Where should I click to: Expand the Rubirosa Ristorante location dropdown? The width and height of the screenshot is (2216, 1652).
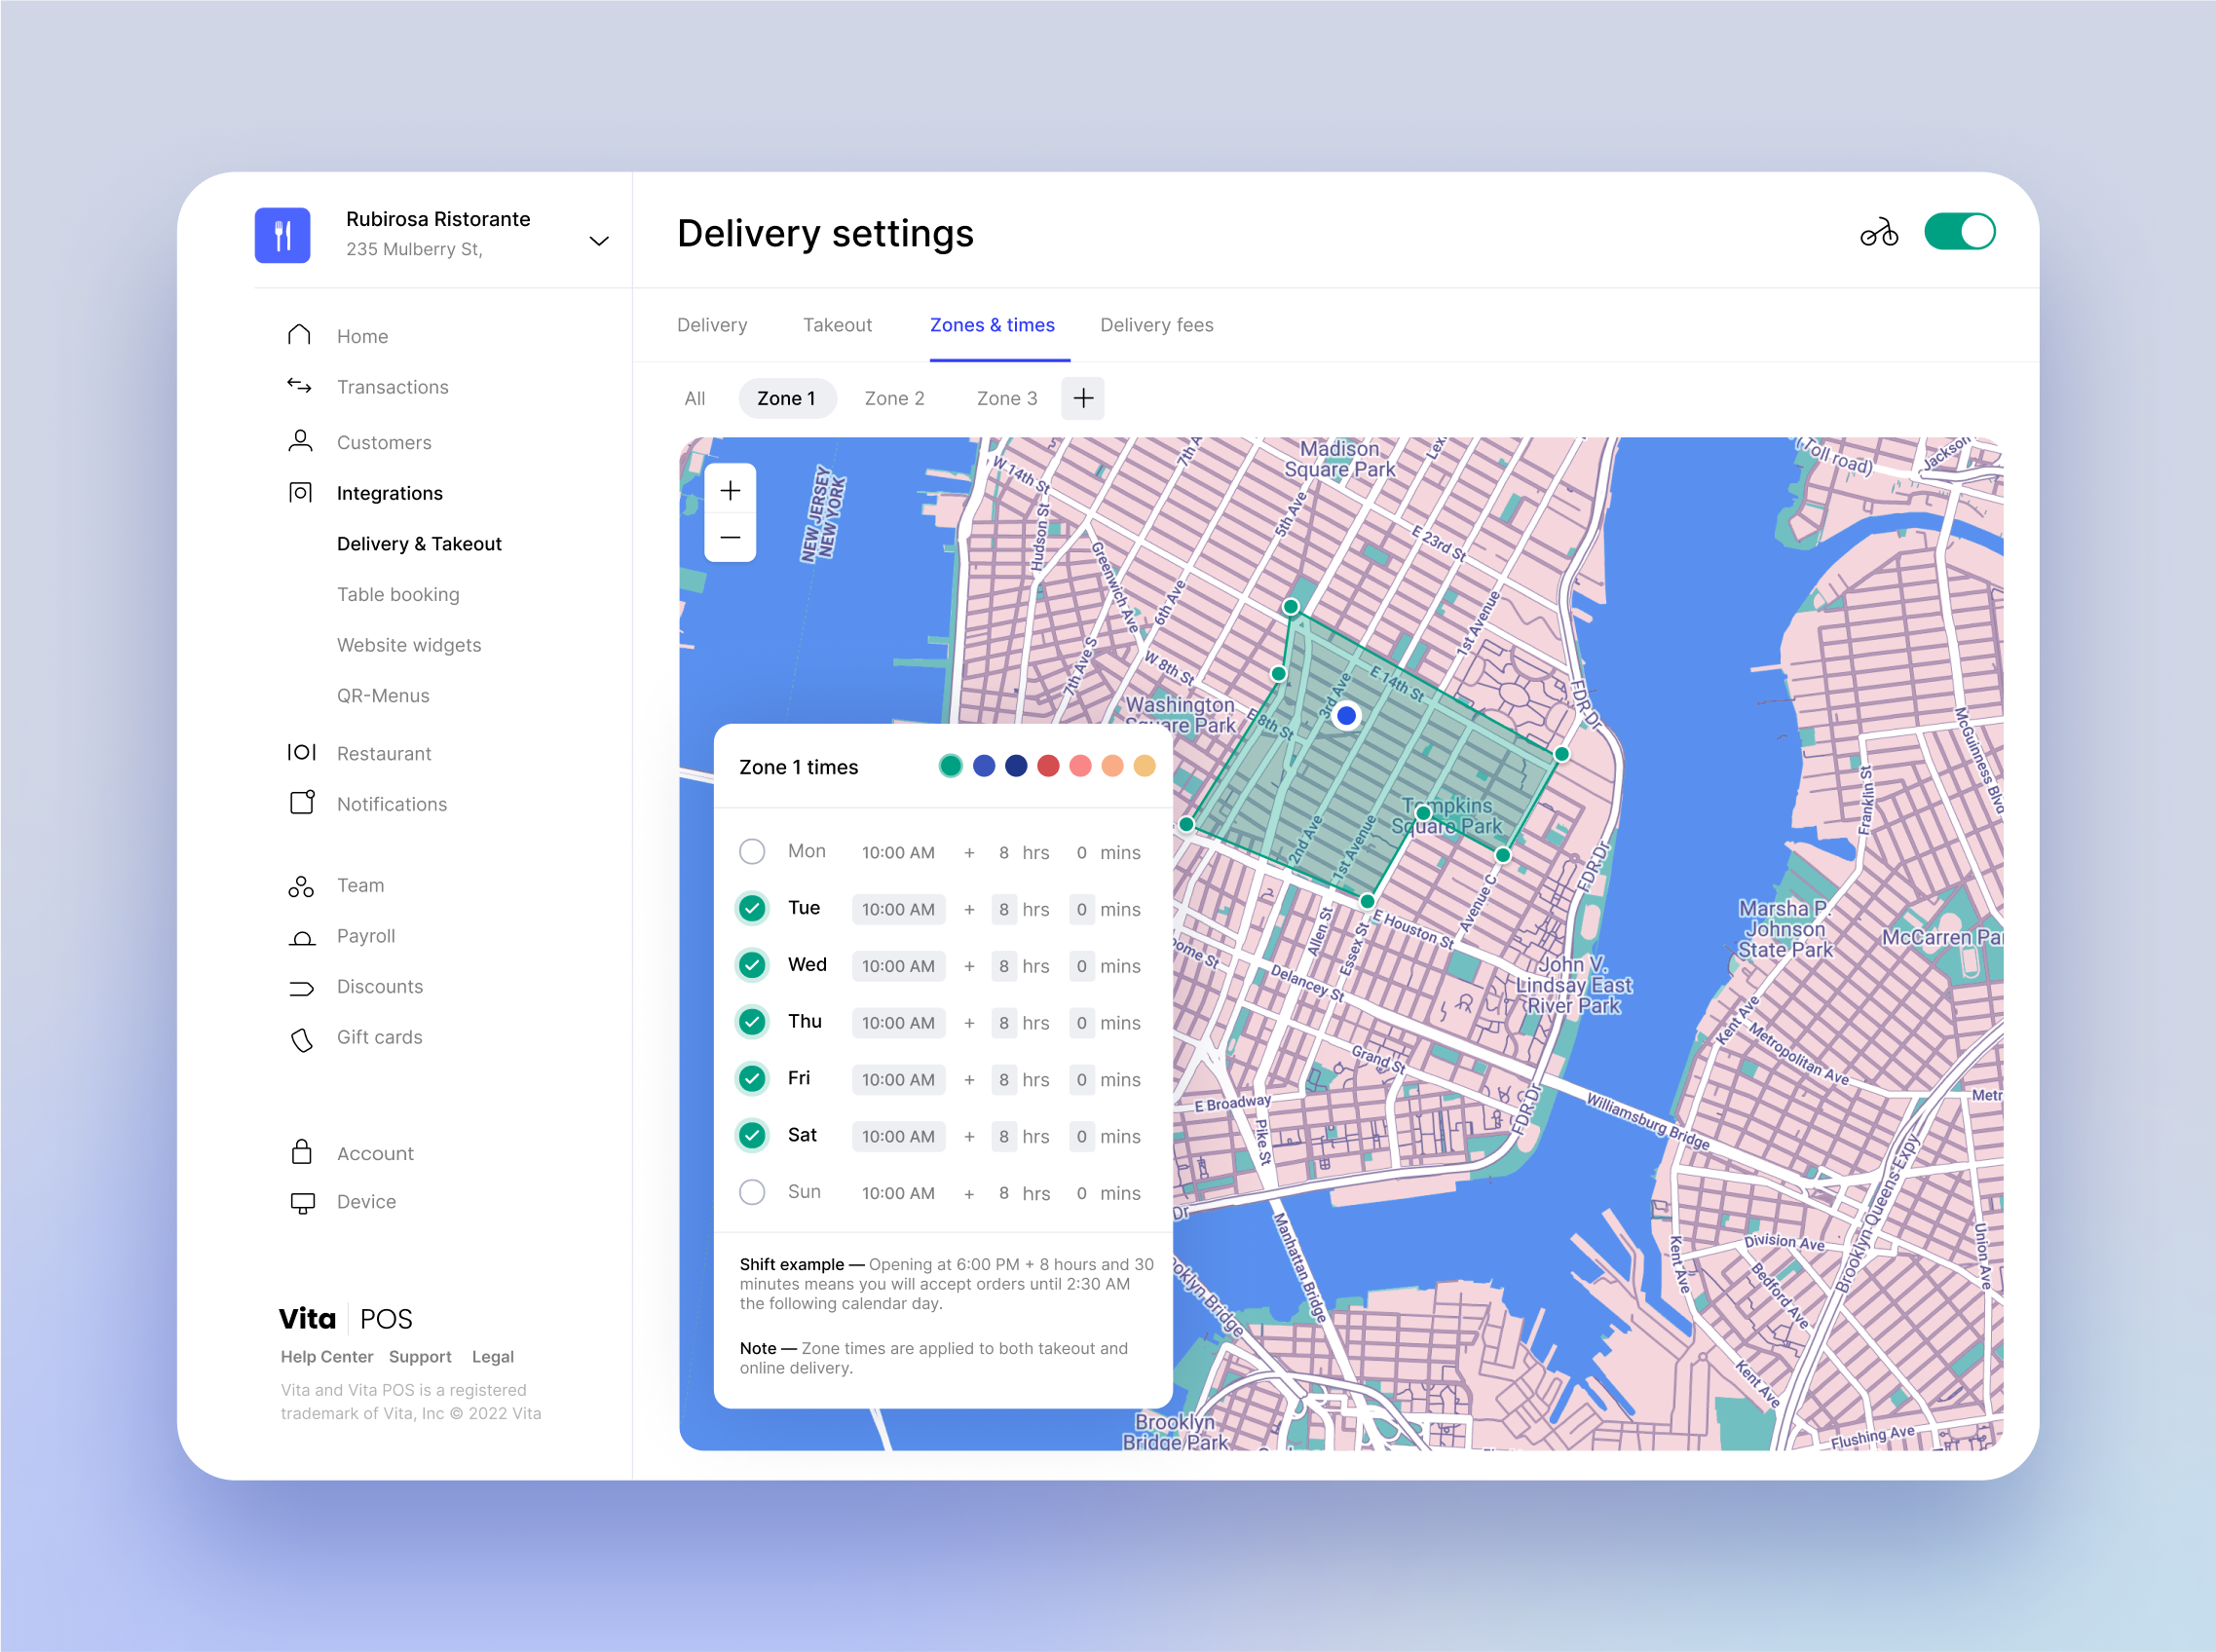pos(598,240)
